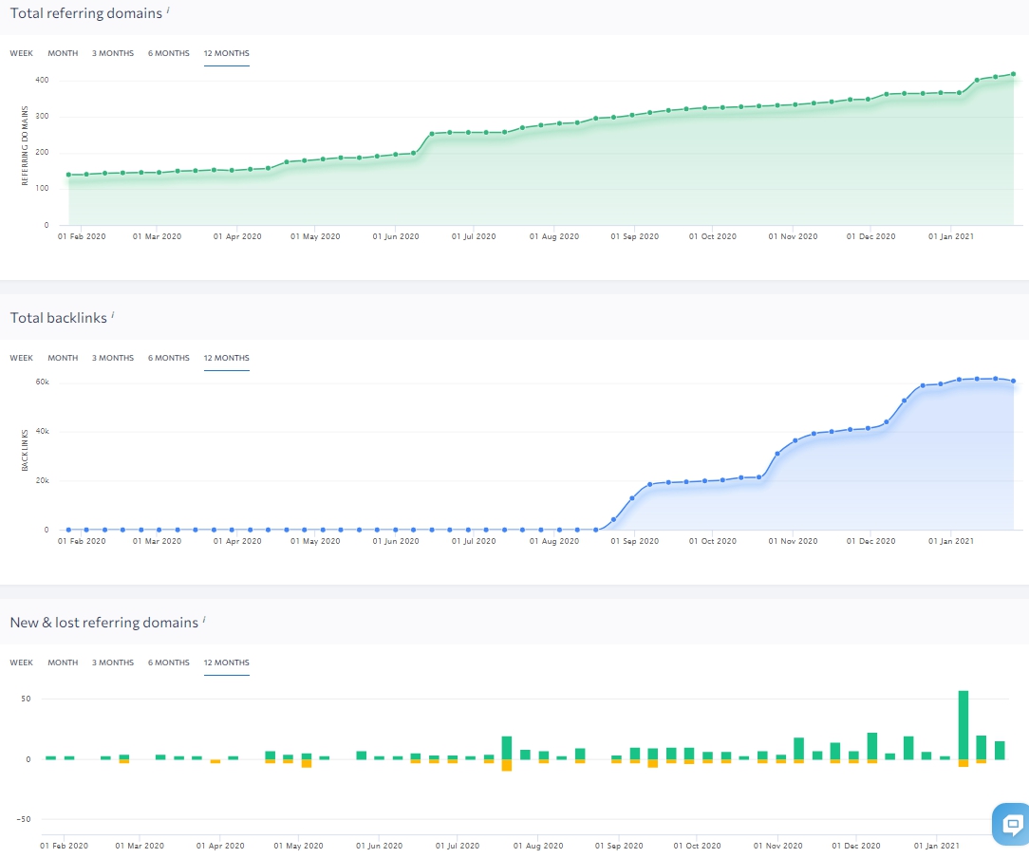Click last data point on referring domains line
The image size is (1029, 858).
(x=1013, y=74)
